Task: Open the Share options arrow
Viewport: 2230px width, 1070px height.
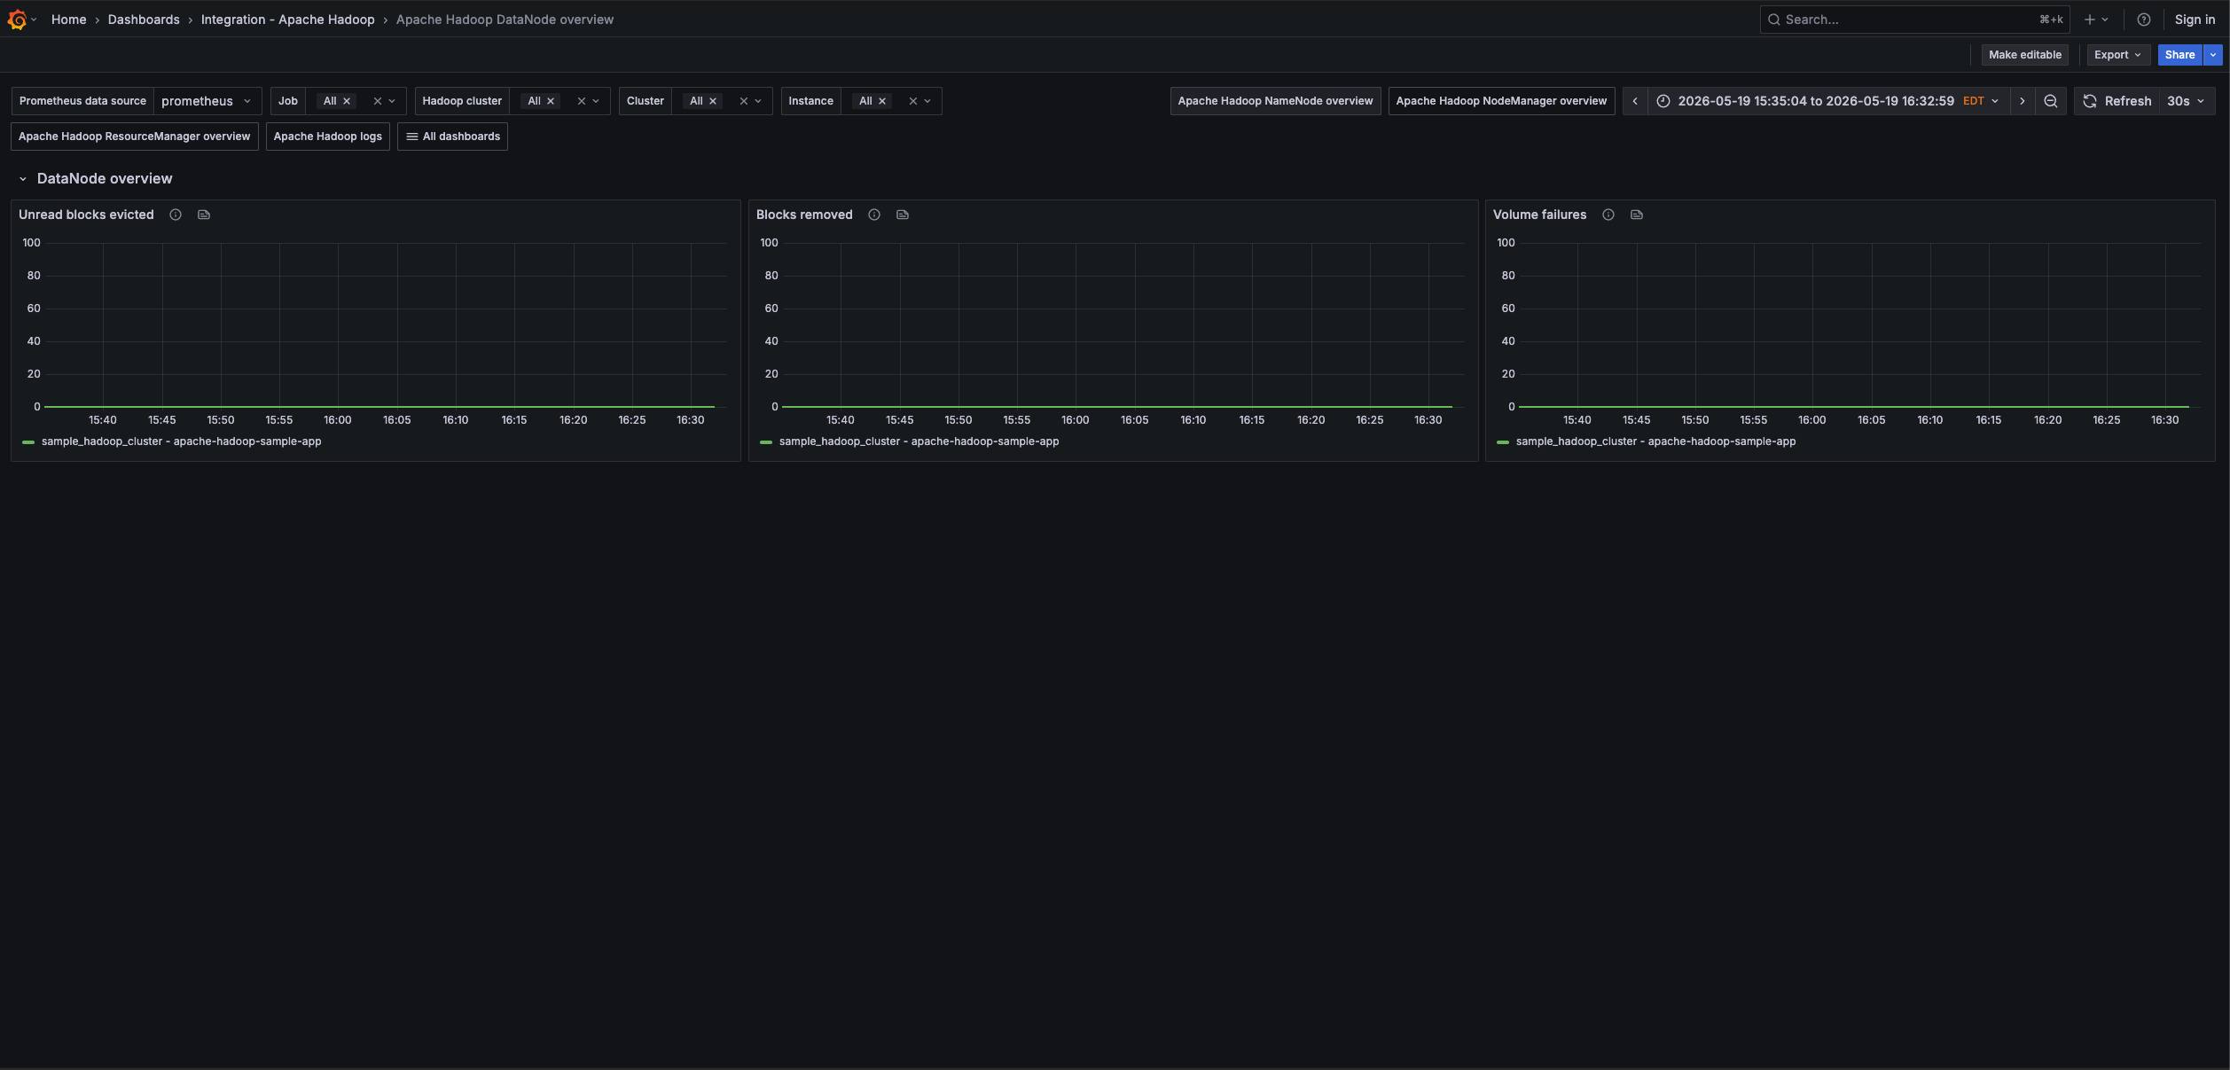Action: pyautogui.click(x=2213, y=55)
